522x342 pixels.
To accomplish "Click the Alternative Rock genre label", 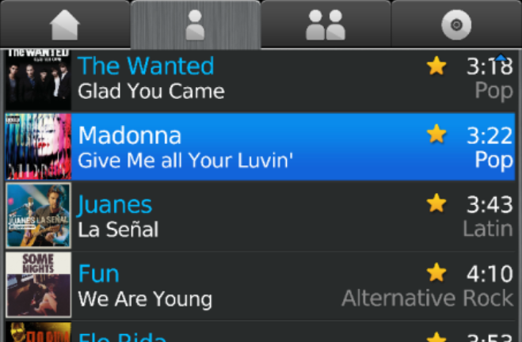I will point(427,298).
